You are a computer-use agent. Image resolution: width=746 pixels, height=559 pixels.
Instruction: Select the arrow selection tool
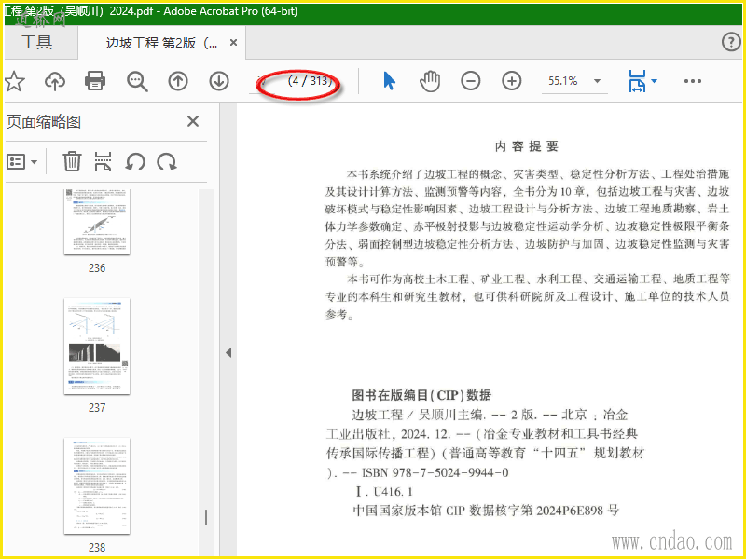(x=389, y=81)
